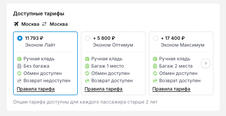Choose the Эконом Максимум radio button
Screen dimensions: 226x116
pyautogui.click(x=156, y=38)
